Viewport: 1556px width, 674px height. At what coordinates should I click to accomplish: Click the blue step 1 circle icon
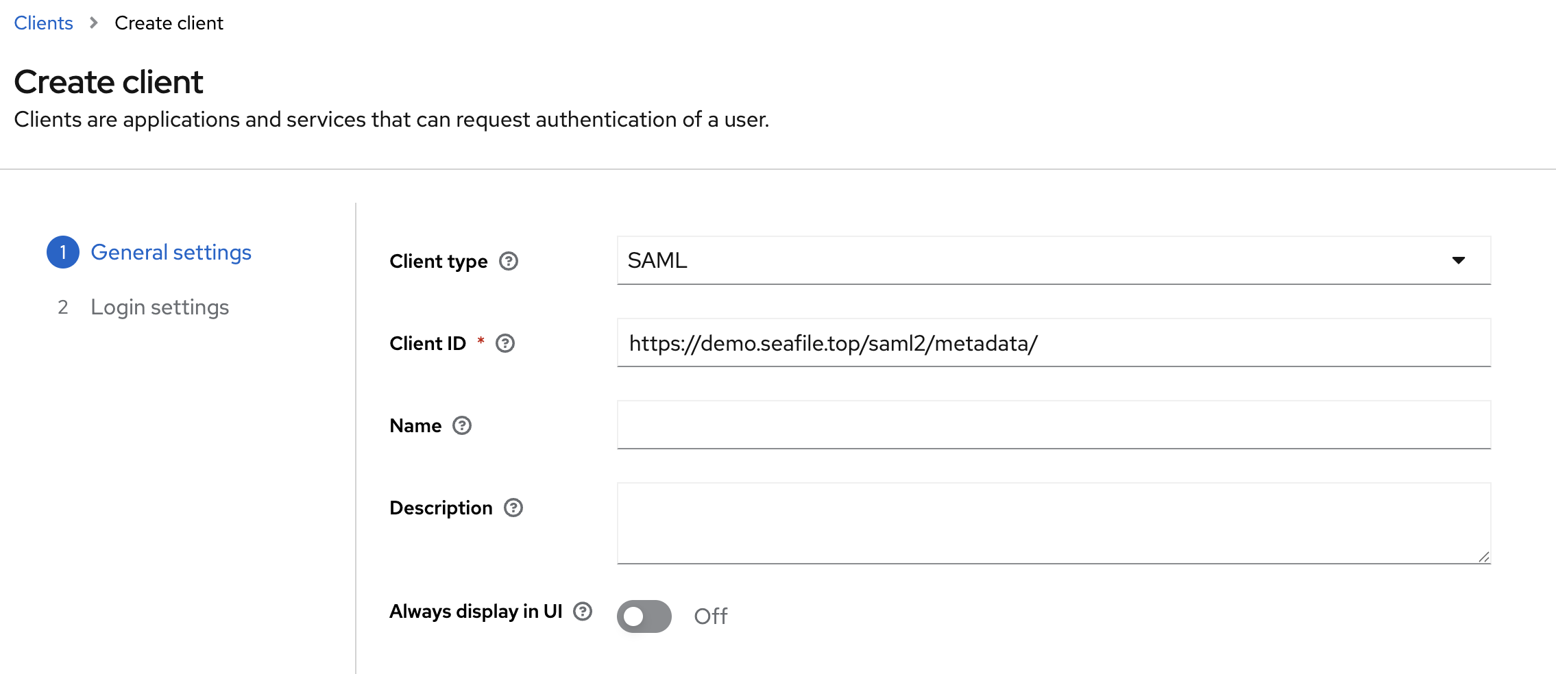click(x=63, y=252)
